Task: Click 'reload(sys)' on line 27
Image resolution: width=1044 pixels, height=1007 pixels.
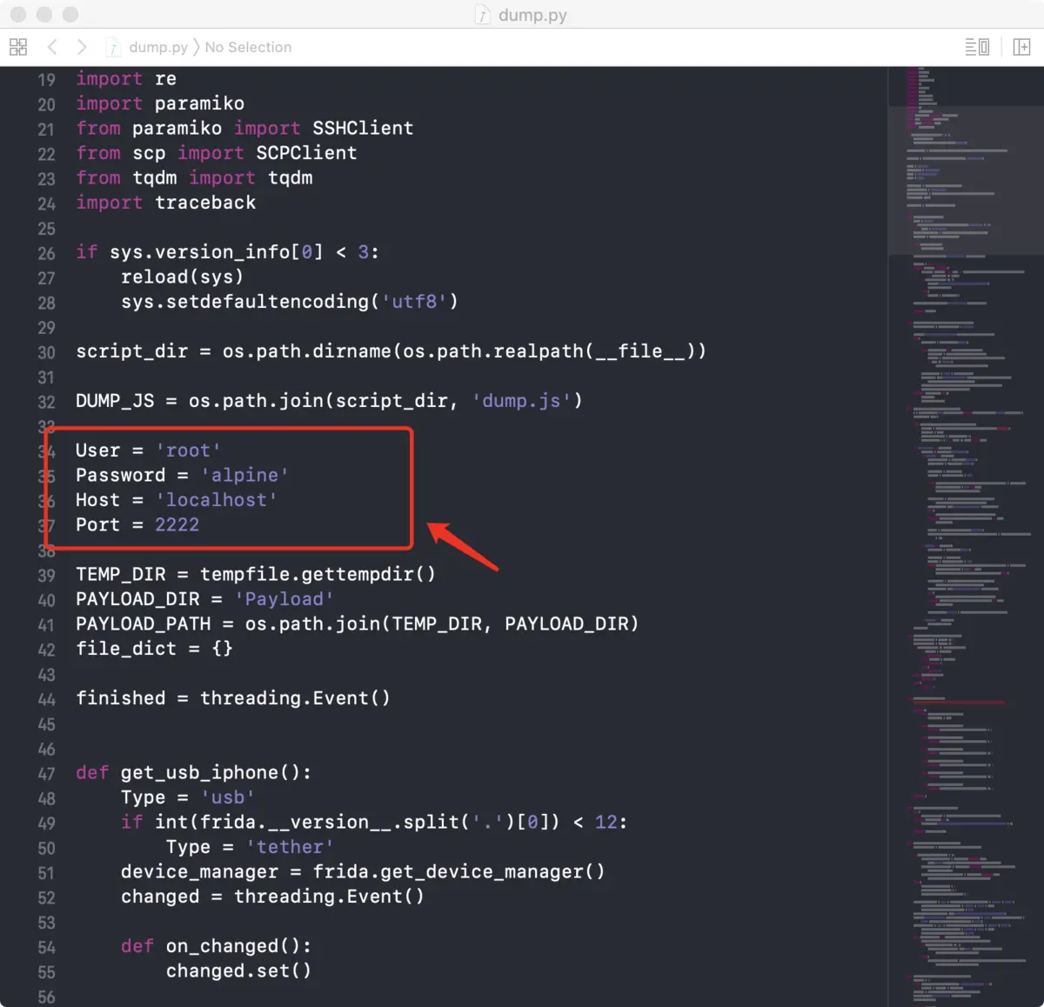Action: point(183,277)
